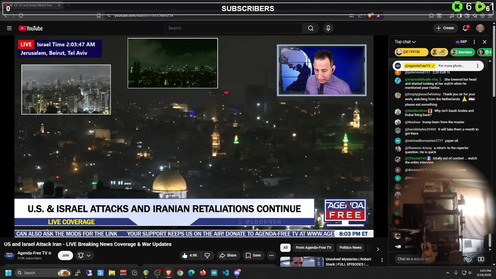Open Visual Studio Code from taskbar
Screen dimensions: 496x279
pos(225,273)
